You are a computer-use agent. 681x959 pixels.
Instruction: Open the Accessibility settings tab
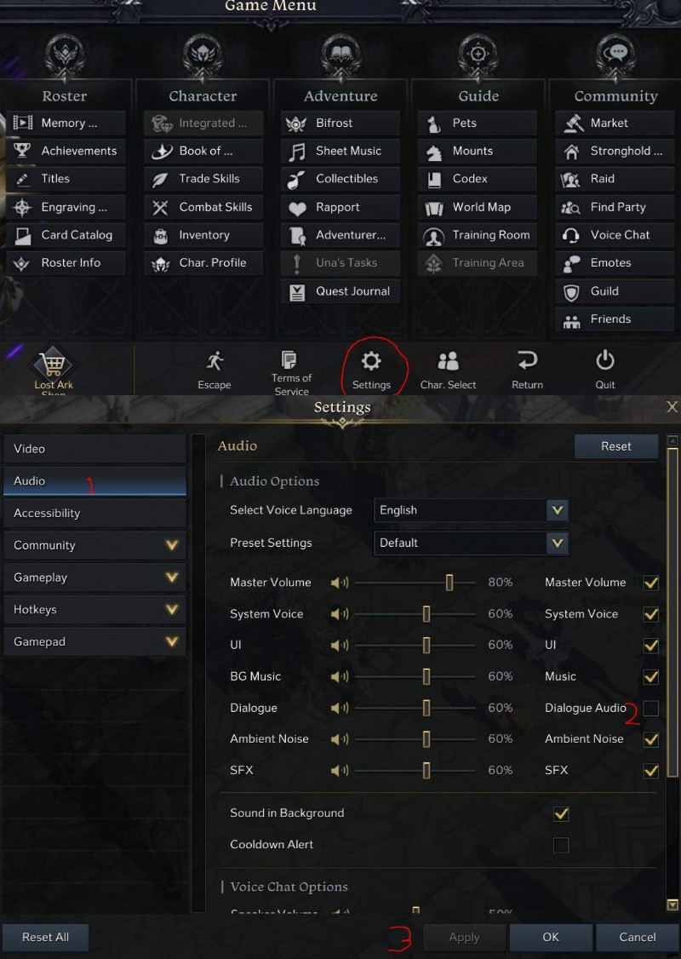click(x=94, y=513)
